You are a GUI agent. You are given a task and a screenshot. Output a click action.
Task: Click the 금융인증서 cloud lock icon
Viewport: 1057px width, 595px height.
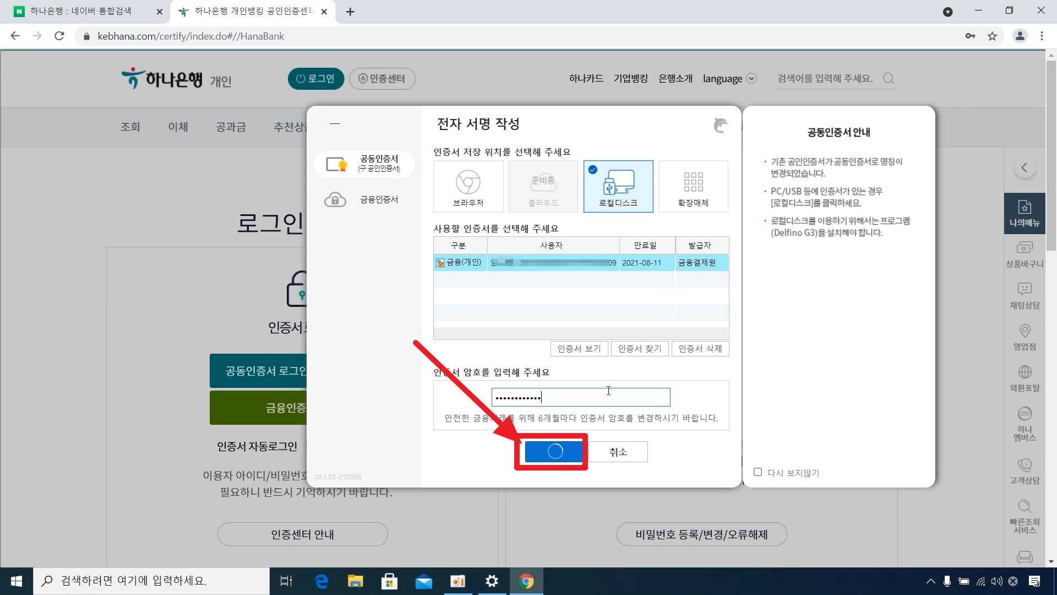click(335, 199)
